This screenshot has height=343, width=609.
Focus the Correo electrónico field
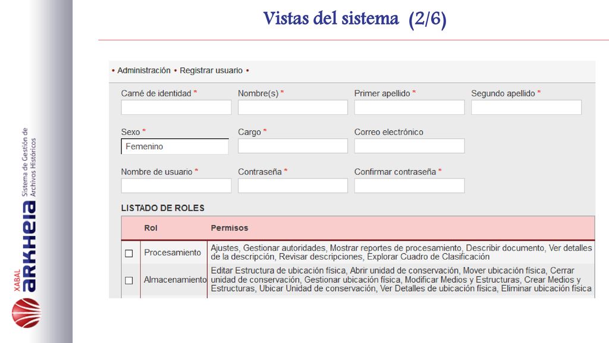[x=409, y=146]
